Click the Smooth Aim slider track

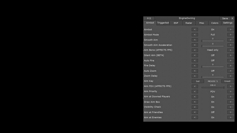click(x=213, y=41)
